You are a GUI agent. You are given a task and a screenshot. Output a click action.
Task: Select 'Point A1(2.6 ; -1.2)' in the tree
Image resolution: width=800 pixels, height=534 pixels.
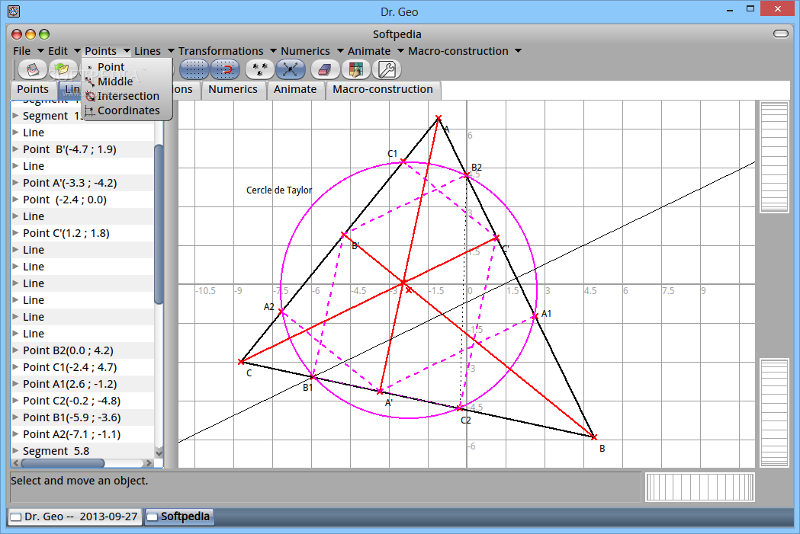point(70,384)
